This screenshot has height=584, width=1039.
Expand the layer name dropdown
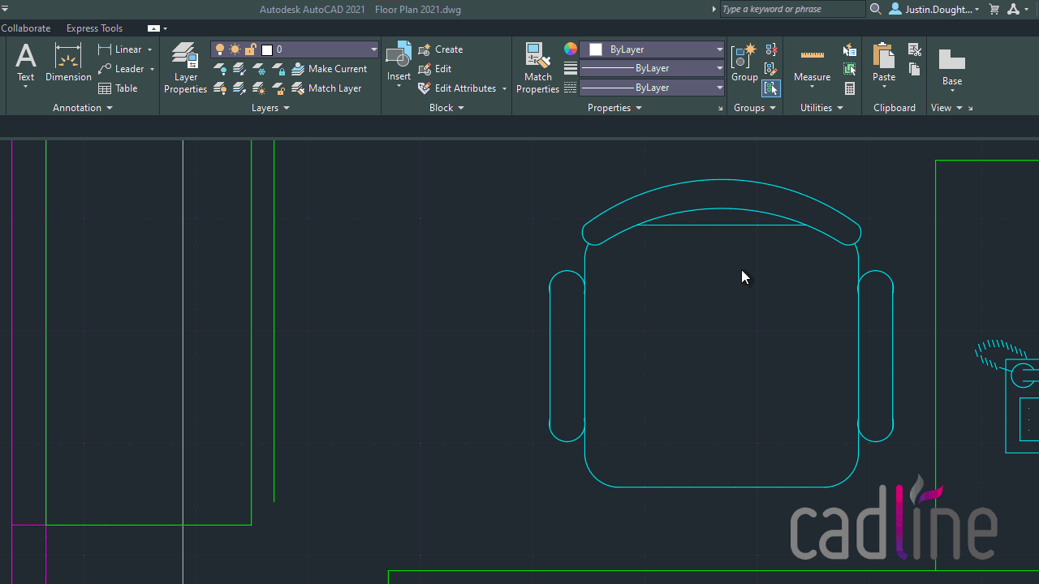[x=373, y=49]
